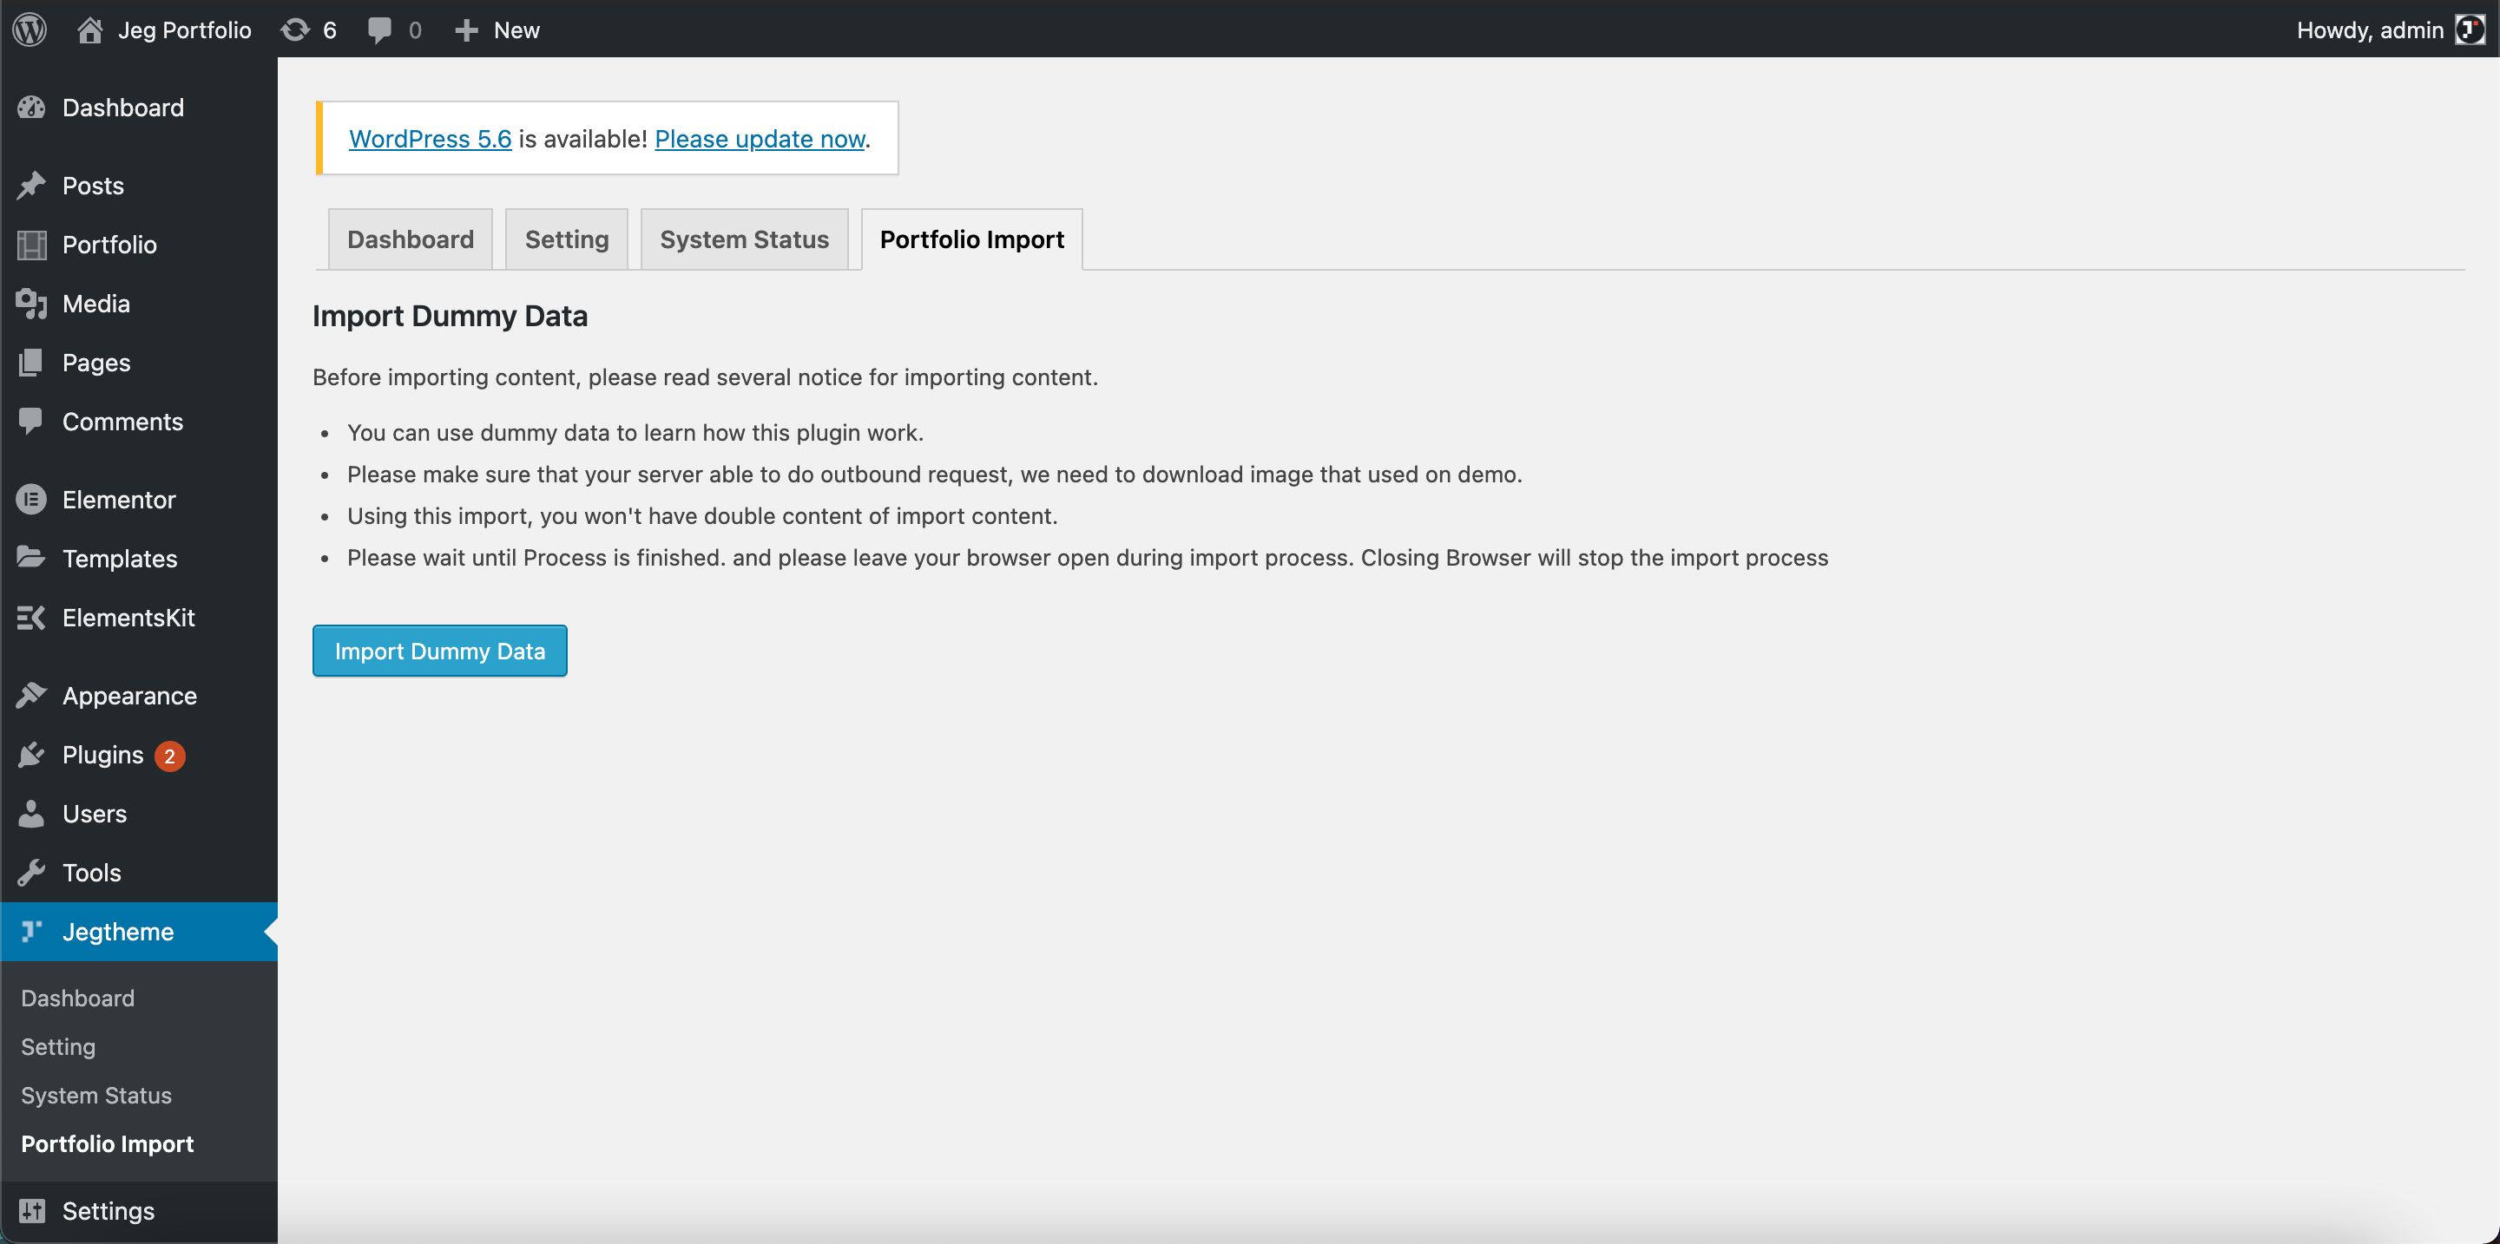Switch to the Setting tab

tap(567, 239)
